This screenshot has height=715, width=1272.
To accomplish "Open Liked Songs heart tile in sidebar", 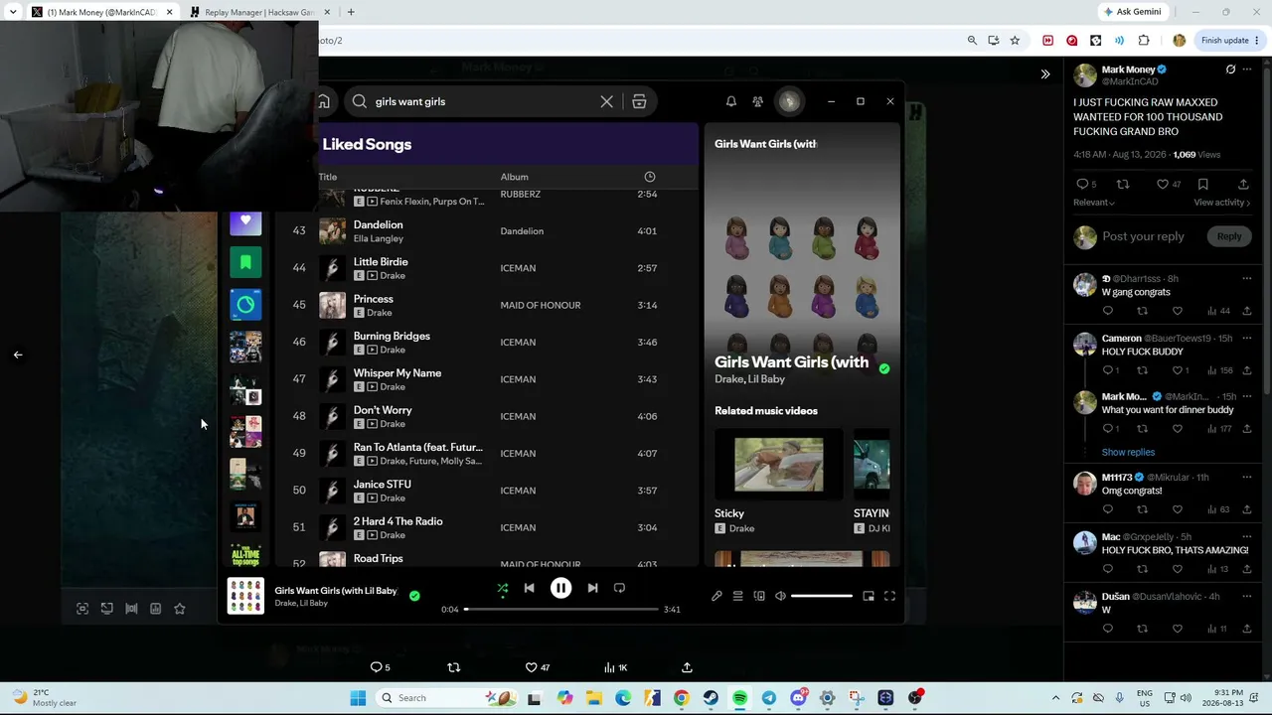I will pos(245,220).
